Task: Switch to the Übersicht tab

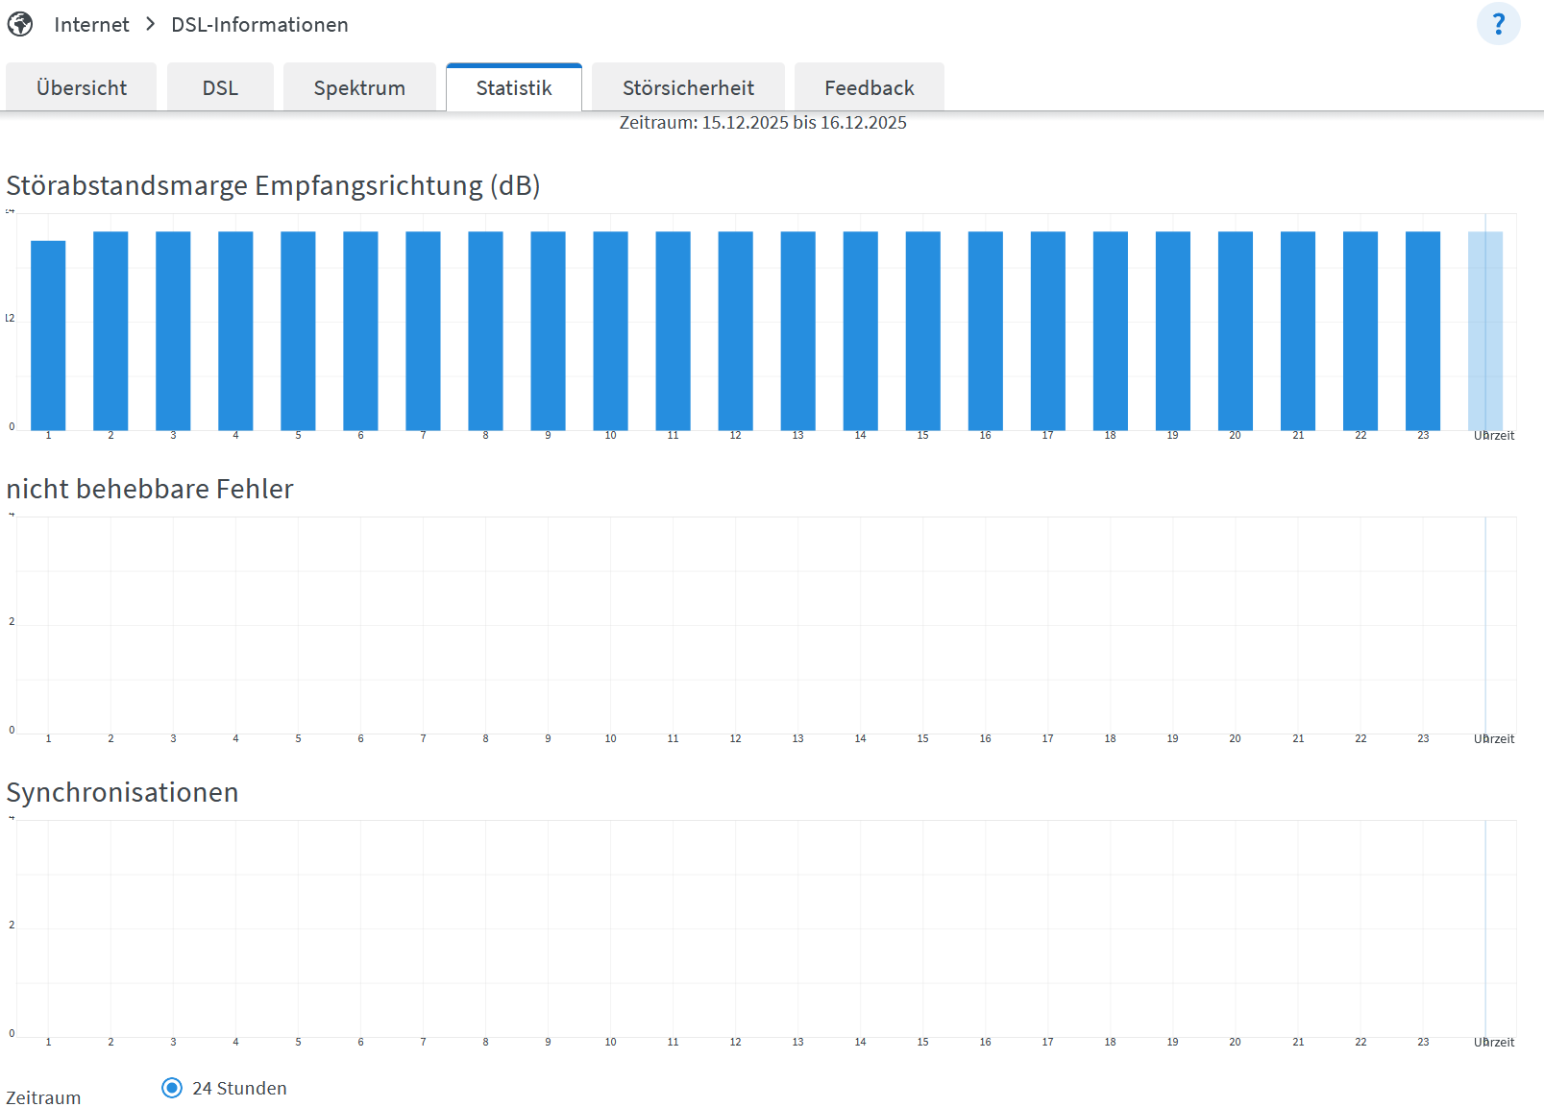Action: (x=82, y=87)
